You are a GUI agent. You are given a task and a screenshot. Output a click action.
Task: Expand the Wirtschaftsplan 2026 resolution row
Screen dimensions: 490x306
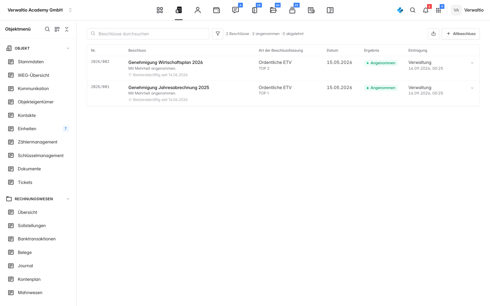pos(472,63)
